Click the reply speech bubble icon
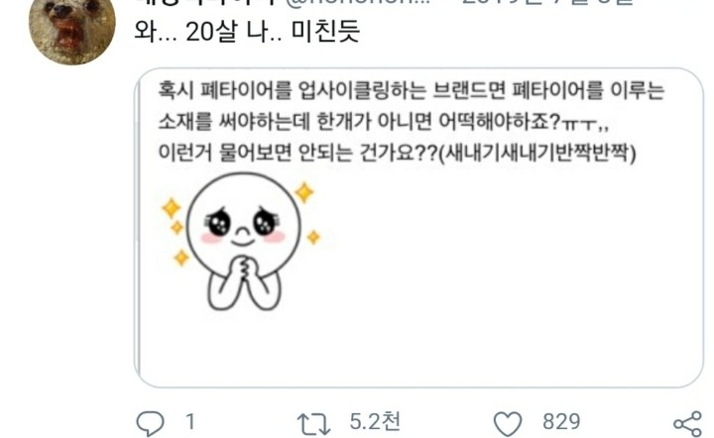This screenshot has width=714, height=438. [150, 423]
